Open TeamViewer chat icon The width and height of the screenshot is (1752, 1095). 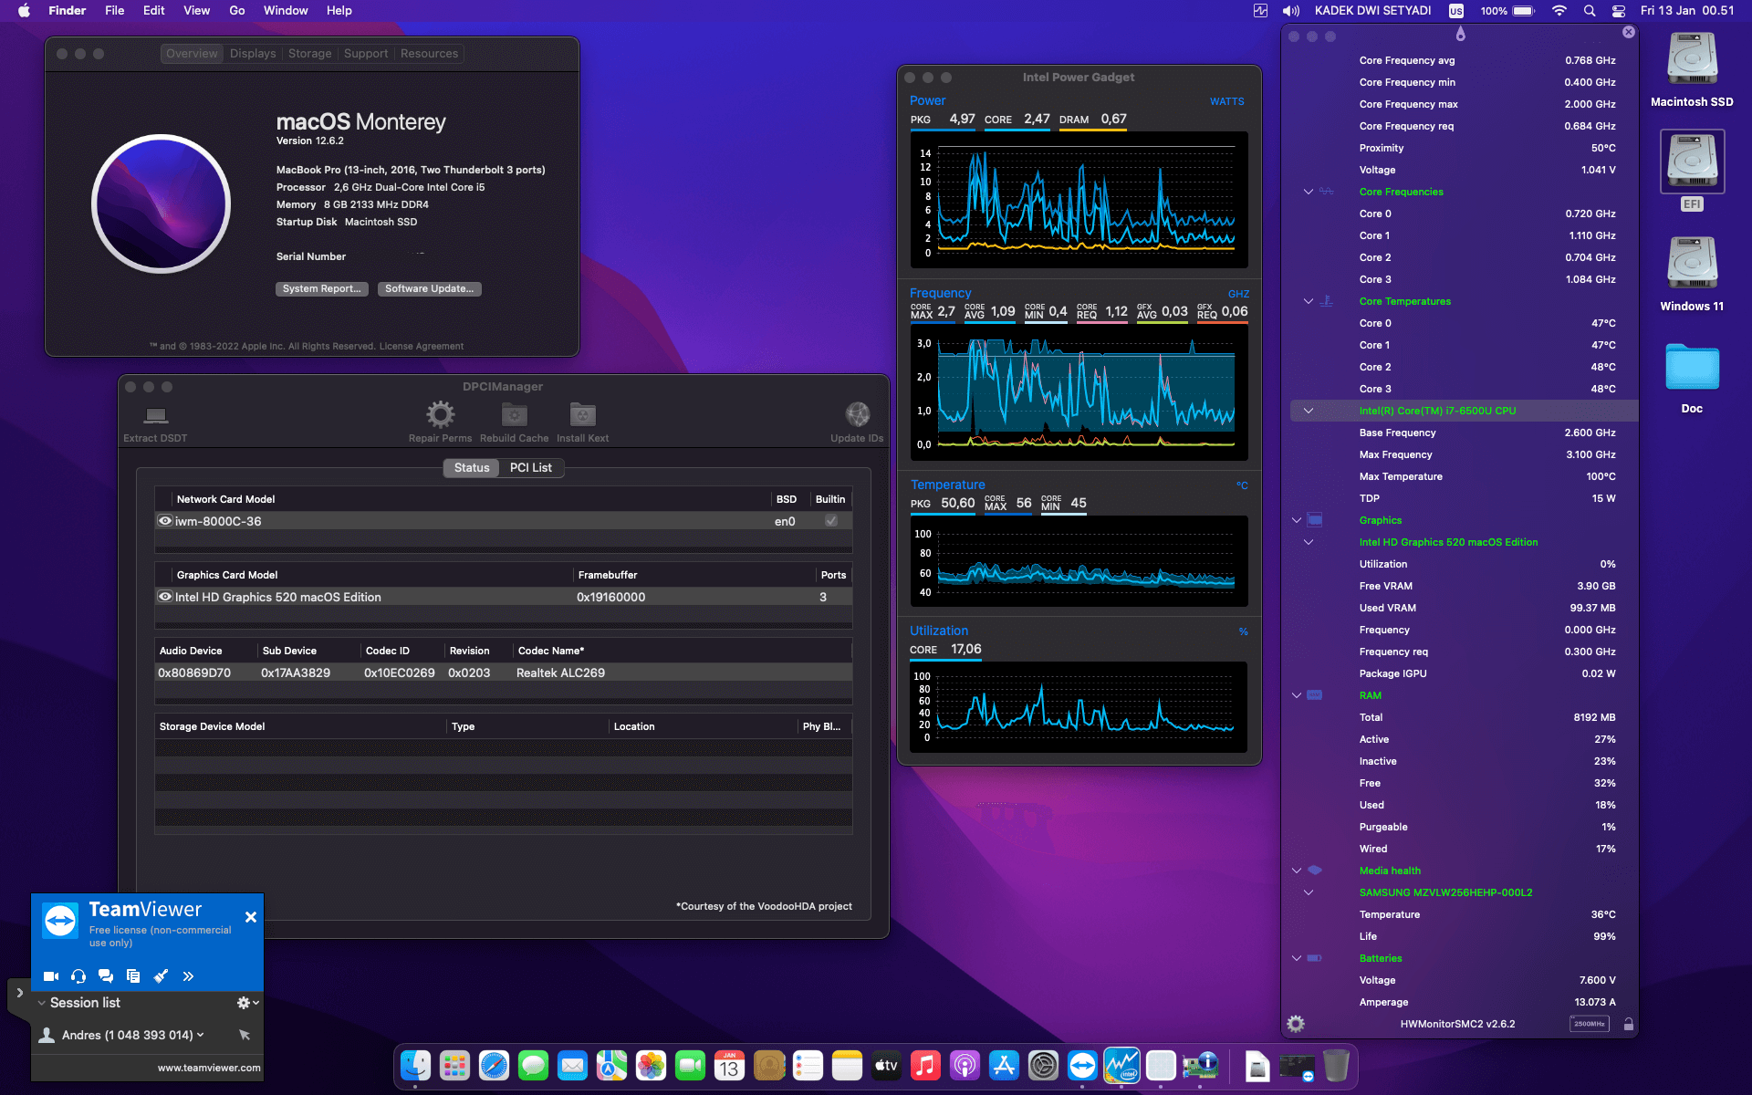click(x=106, y=976)
